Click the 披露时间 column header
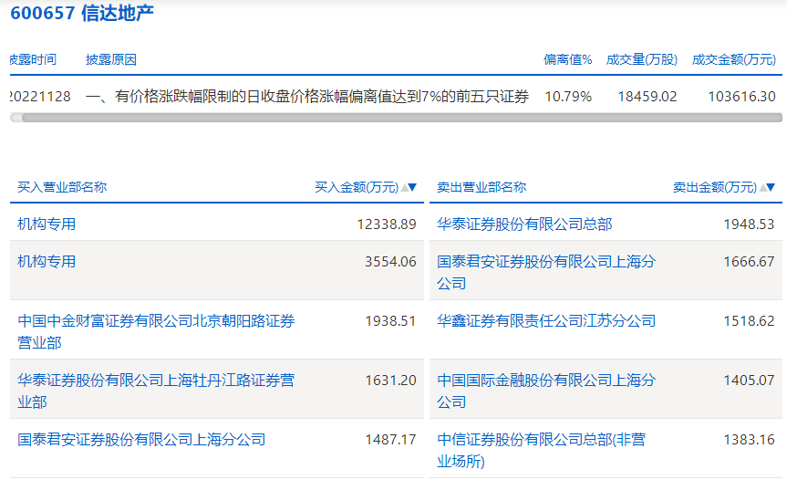The width and height of the screenshot is (787, 480). [x=33, y=59]
